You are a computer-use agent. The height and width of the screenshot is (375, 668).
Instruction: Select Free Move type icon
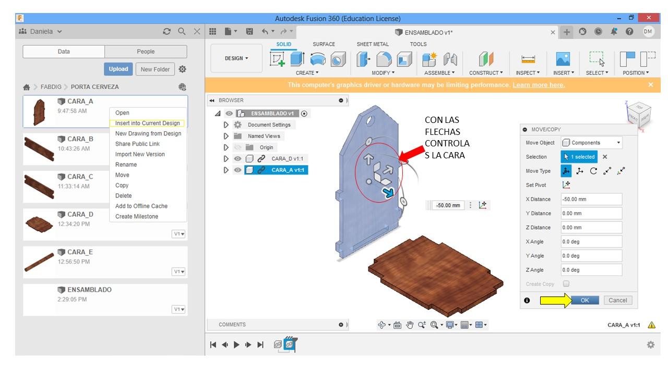tap(567, 171)
